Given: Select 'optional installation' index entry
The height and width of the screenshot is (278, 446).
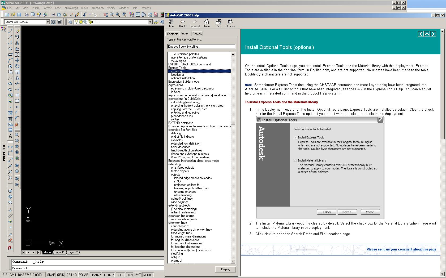Looking at the screenshot, I should [x=183, y=78].
